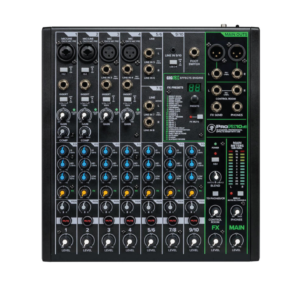The height and width of the screenshot is (286, 286).
Task: Click the 5/6 channel orange FX send knob
Action: coord(148,192)
